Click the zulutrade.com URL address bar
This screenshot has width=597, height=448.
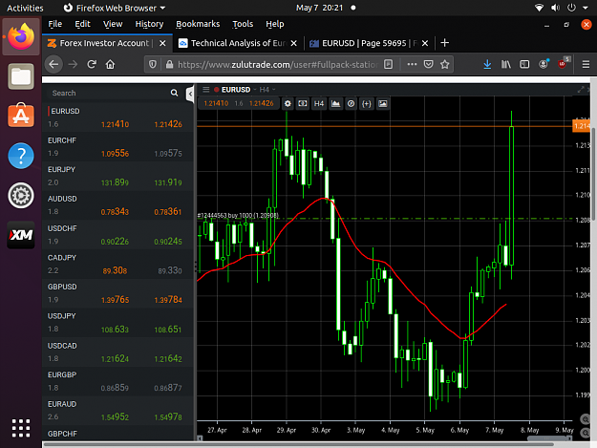pos(278,64)
